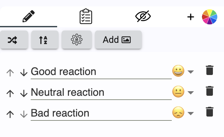Open the rainbow color wheel picker
This screenshot has height=137, width=224.
click(x=210, y=17)
